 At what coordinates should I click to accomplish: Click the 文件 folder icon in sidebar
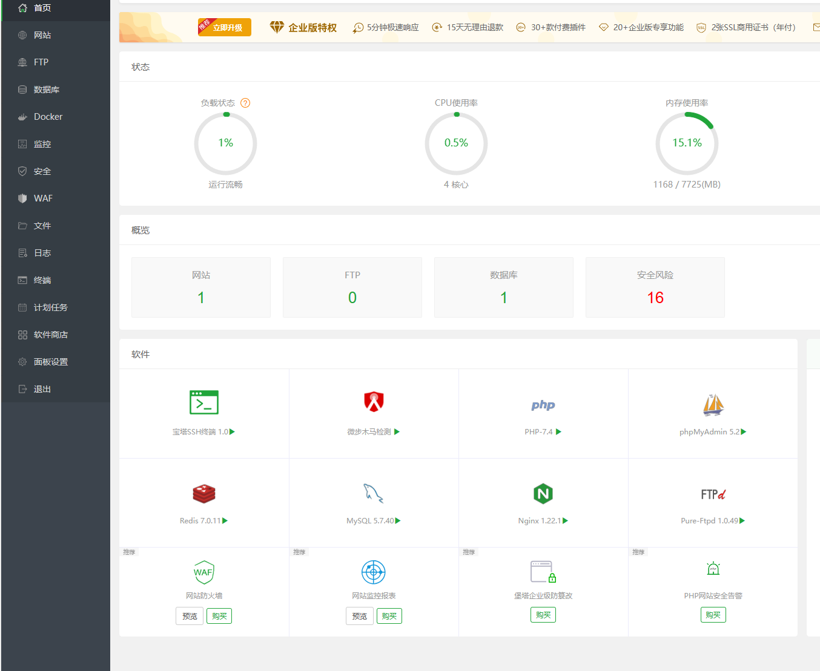[x=22, y=226]
